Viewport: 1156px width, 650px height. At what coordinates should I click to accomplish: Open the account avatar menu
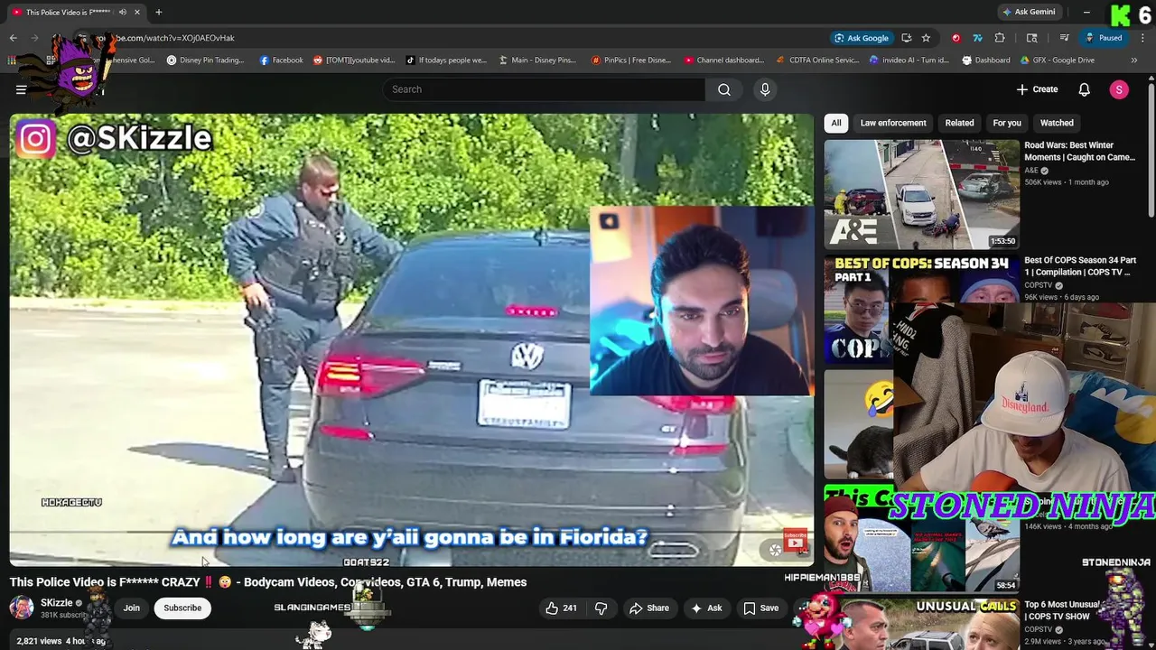pyautogui.click(x=1119, y=89)
